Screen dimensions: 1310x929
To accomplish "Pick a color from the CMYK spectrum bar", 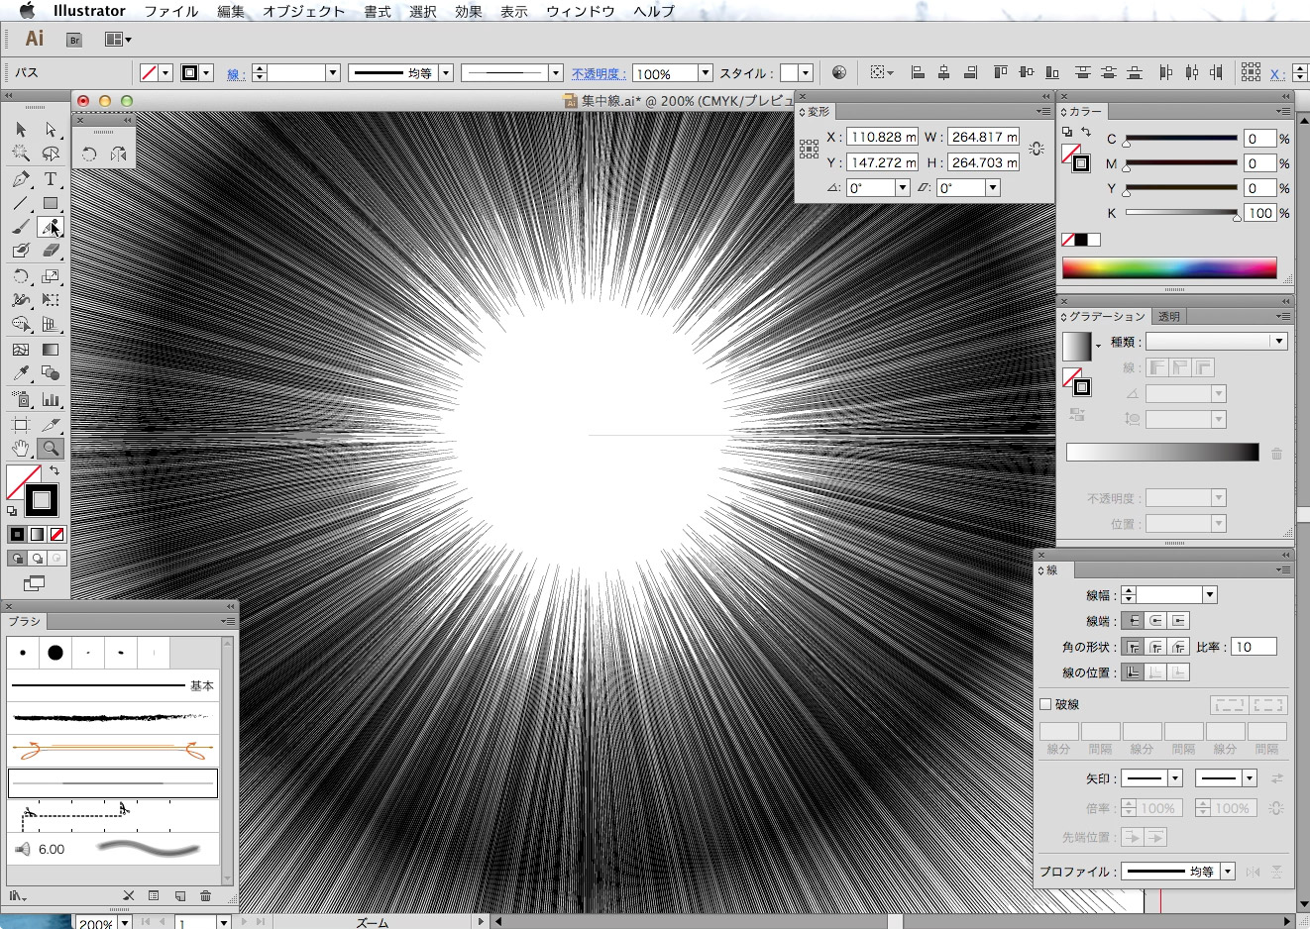I will (x=1169, y=268).
